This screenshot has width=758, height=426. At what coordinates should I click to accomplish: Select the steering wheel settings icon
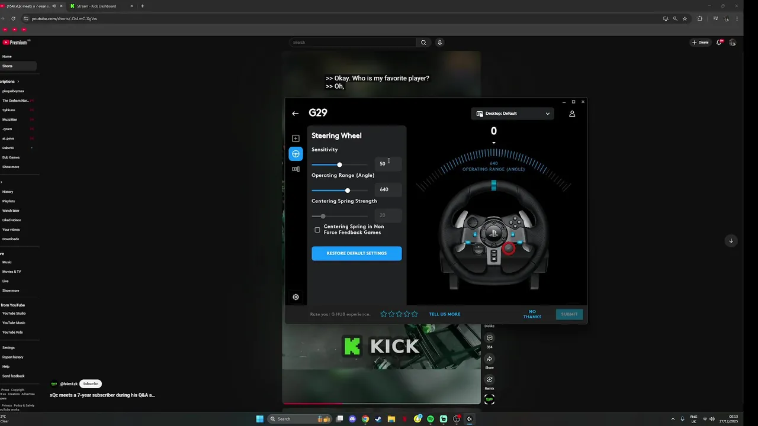pos(296,154)
